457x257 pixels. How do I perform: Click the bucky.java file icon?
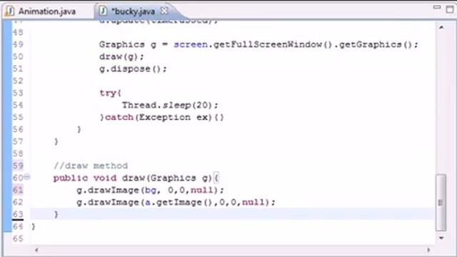point(103,11)
